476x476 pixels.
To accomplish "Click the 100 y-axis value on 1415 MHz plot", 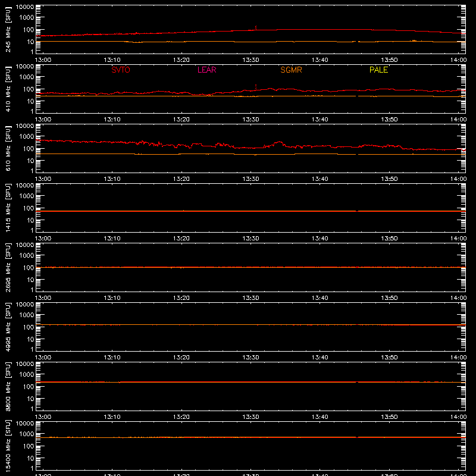I will pyautogui.click(x=29, y=208).
